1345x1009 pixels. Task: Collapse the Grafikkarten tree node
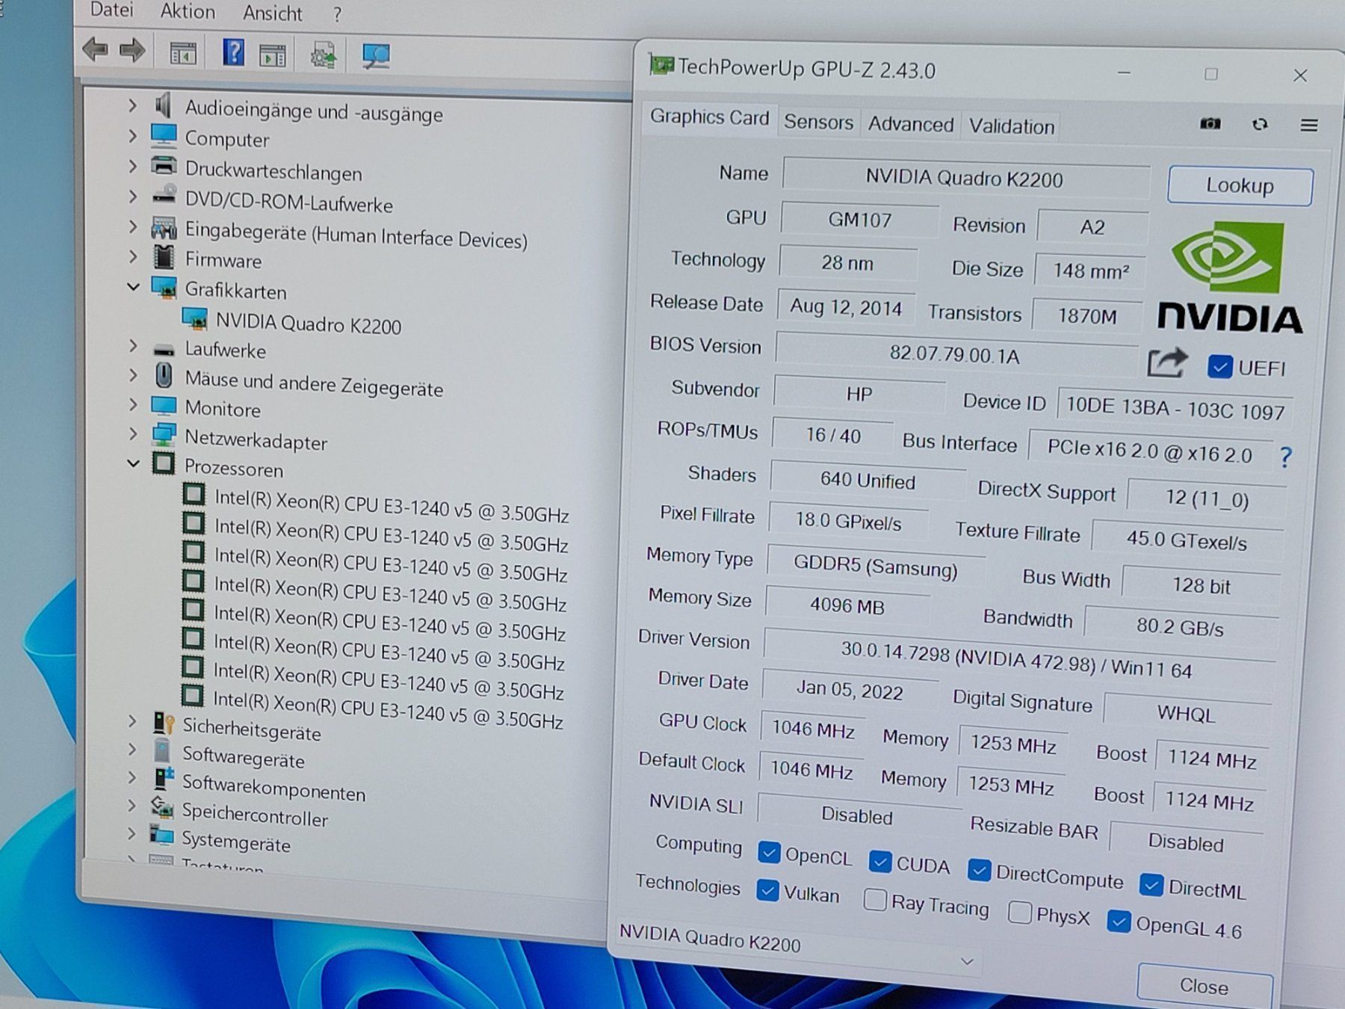coord(133,286)
